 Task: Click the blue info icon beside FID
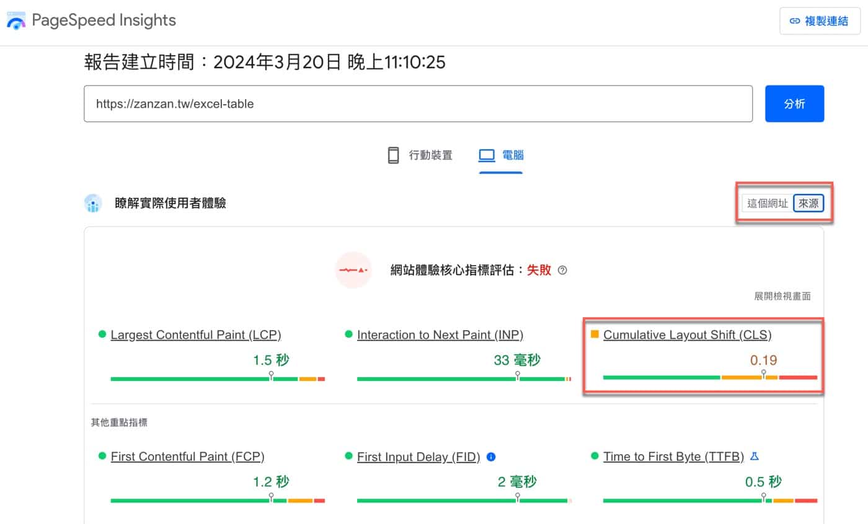tap(491, 456)
